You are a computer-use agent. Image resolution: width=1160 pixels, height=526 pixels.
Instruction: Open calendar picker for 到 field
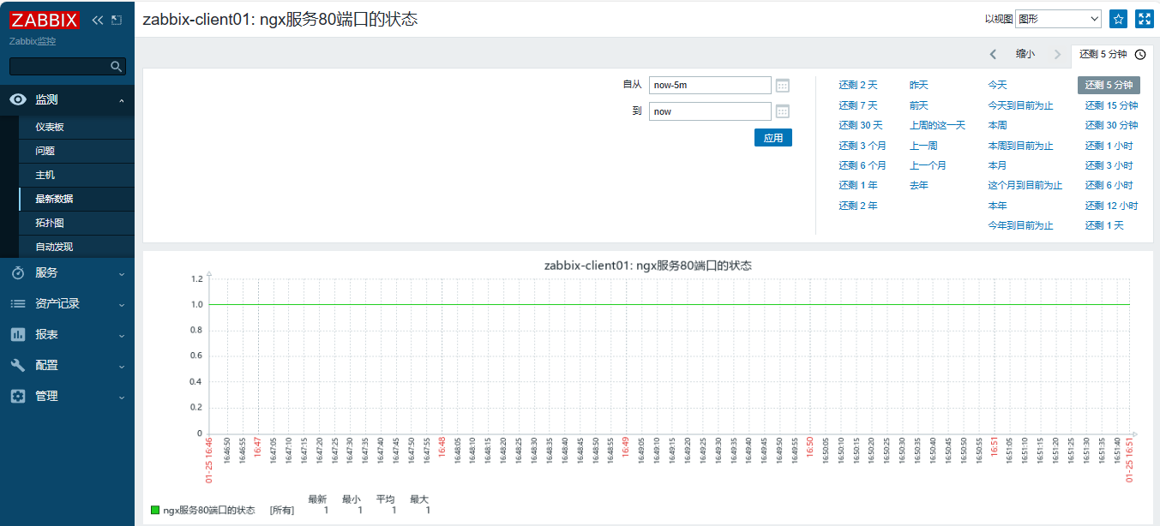pos(782,111)
